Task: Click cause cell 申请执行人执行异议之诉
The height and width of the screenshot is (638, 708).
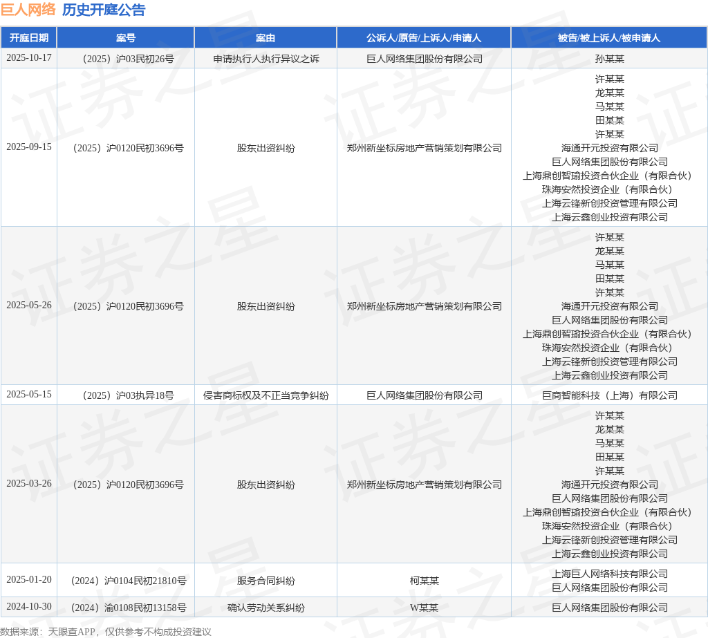Action: tap(266, 59)
